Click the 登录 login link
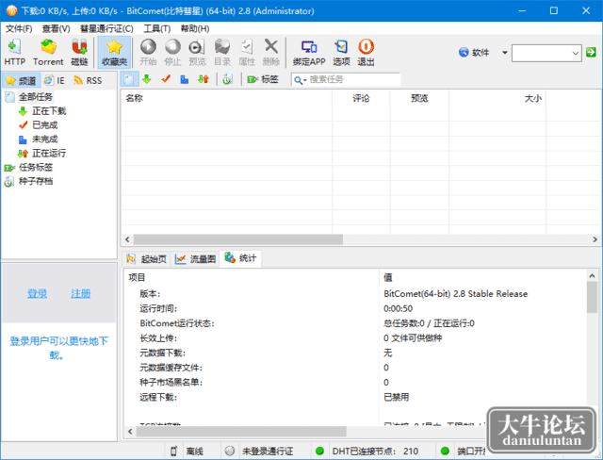 (x=37, y=294)
